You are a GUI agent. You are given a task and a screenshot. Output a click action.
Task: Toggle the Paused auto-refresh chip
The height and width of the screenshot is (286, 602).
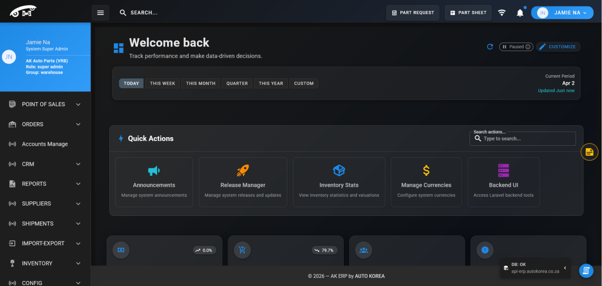pos(516,47)
